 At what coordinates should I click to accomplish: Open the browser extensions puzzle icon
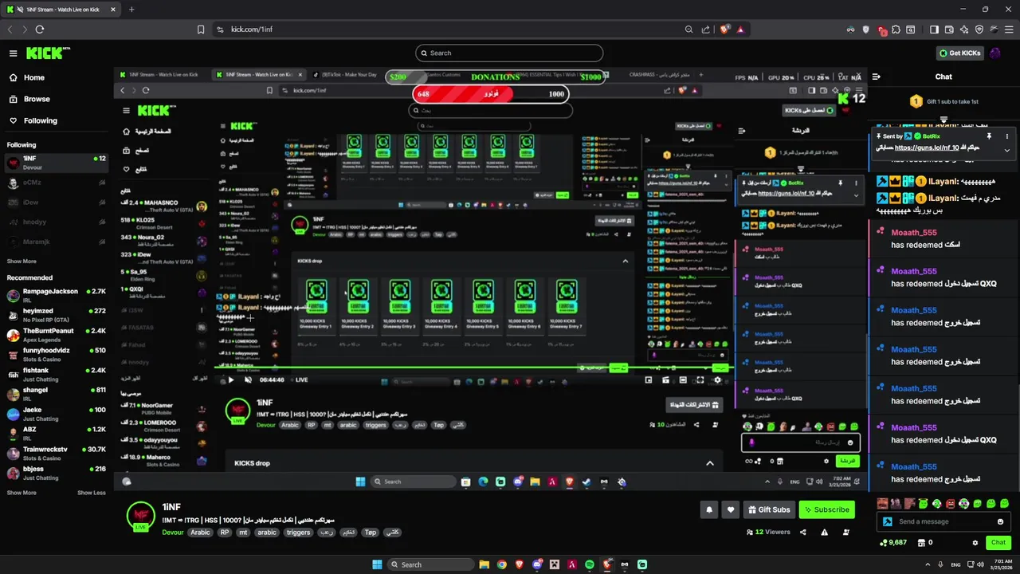pyautogui.click(x=896, y=29)
